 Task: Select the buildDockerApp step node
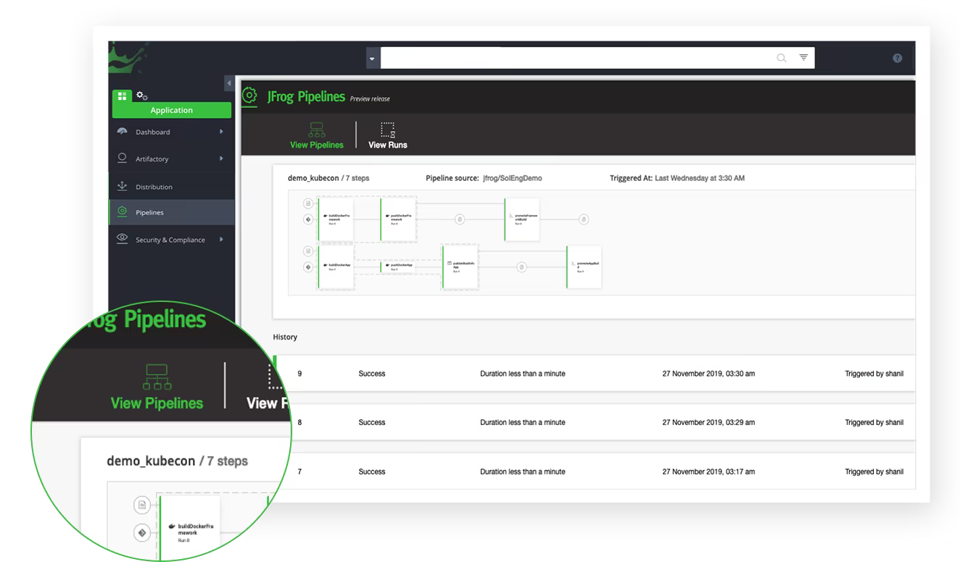336,267
